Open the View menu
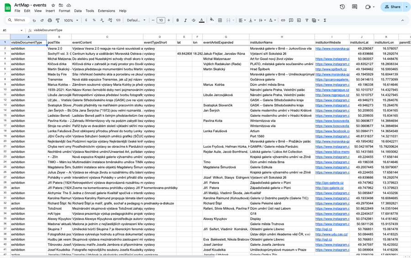This screenshot has height=258, width=411. point(38,11)
